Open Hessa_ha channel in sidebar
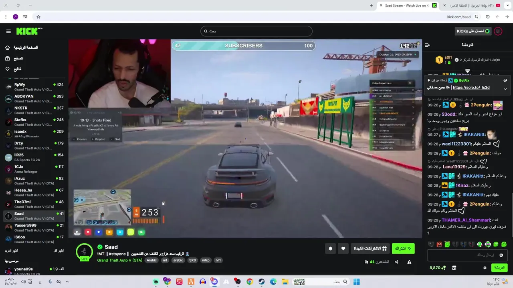 34,192
